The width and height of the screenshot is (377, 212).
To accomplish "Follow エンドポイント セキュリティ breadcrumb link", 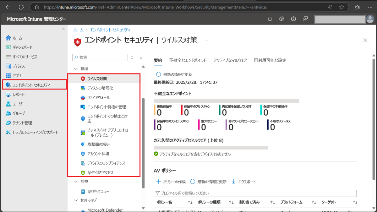I will [x=110, y=30].
